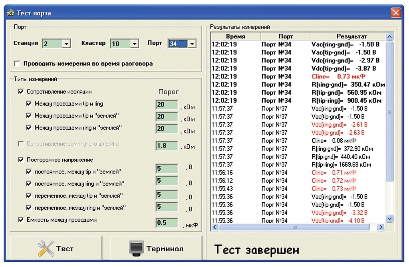Select bold row Vac[ring-gnd]= -1.50 В at 12:02:19
The width and height of the screenshot is (409, 267).
(x=298, y=44)
